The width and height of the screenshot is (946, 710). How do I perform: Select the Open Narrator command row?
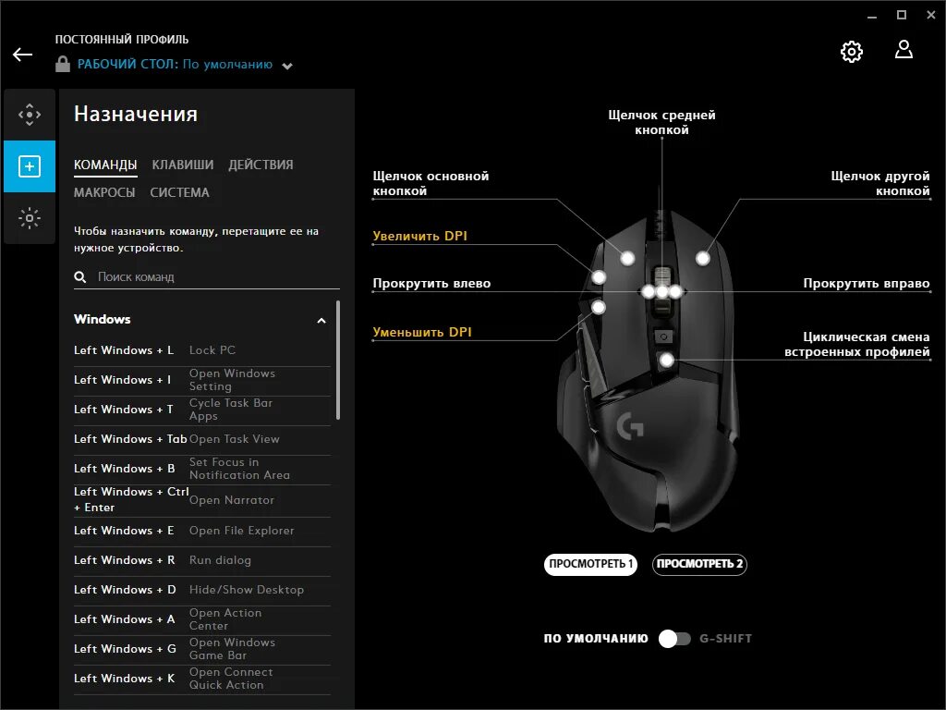pyautogui.click(x=202, y=500)
